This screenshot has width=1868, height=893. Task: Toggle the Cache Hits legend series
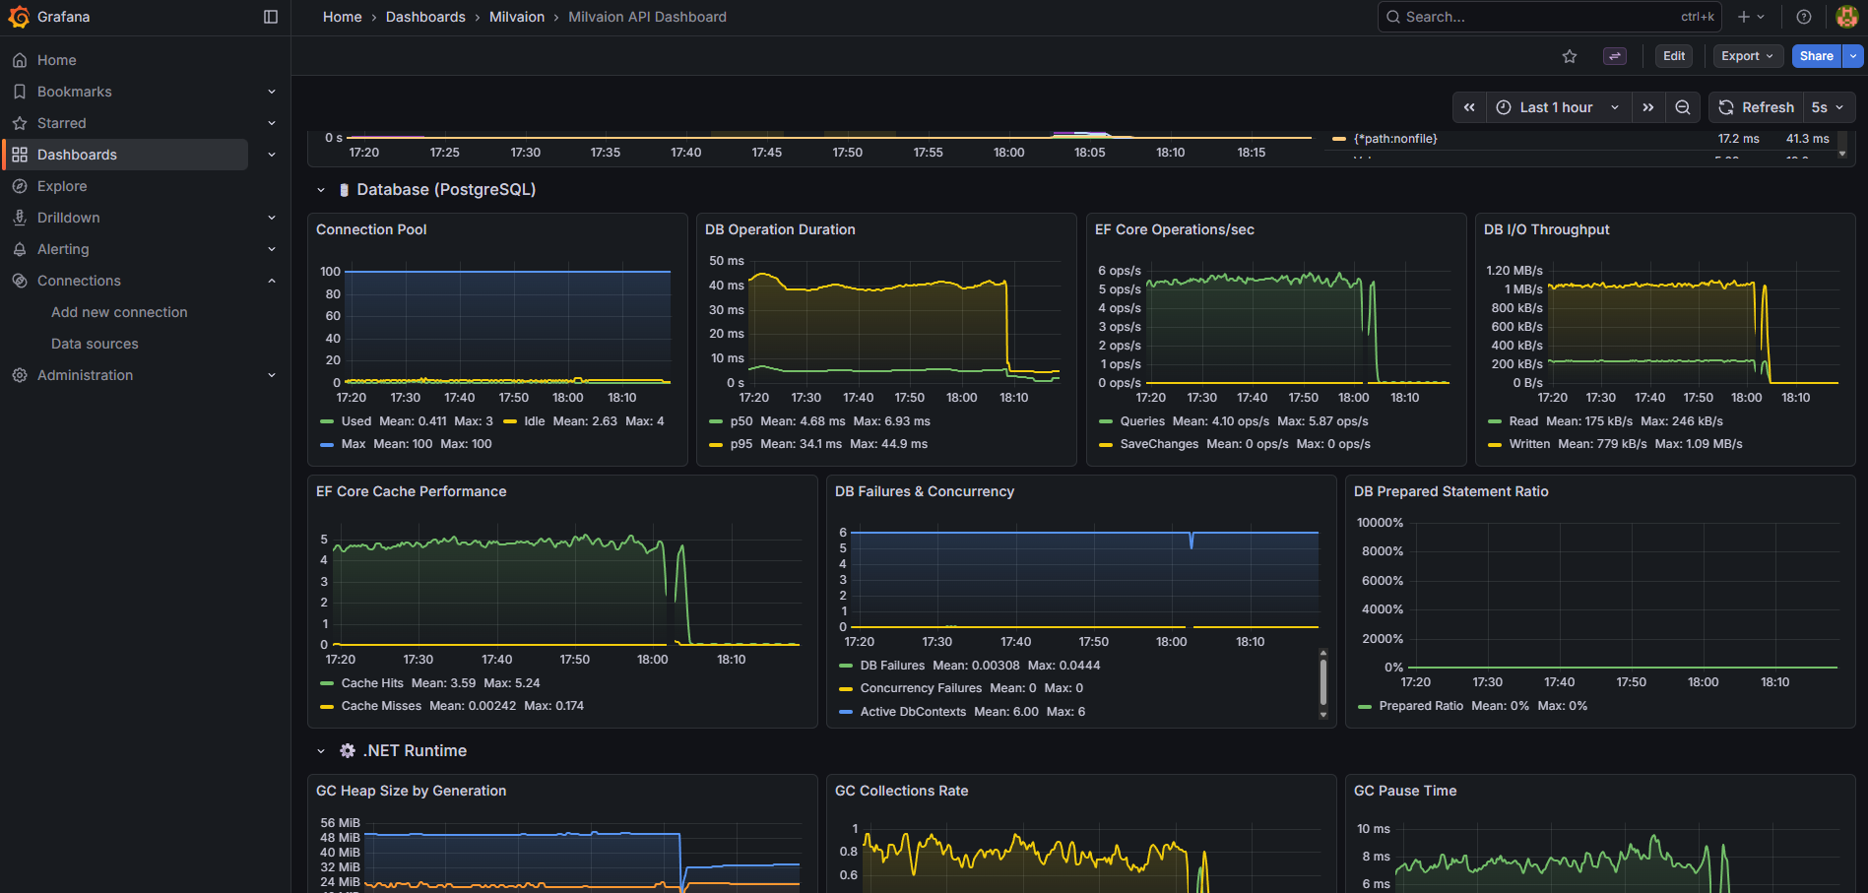click(371, 682)
